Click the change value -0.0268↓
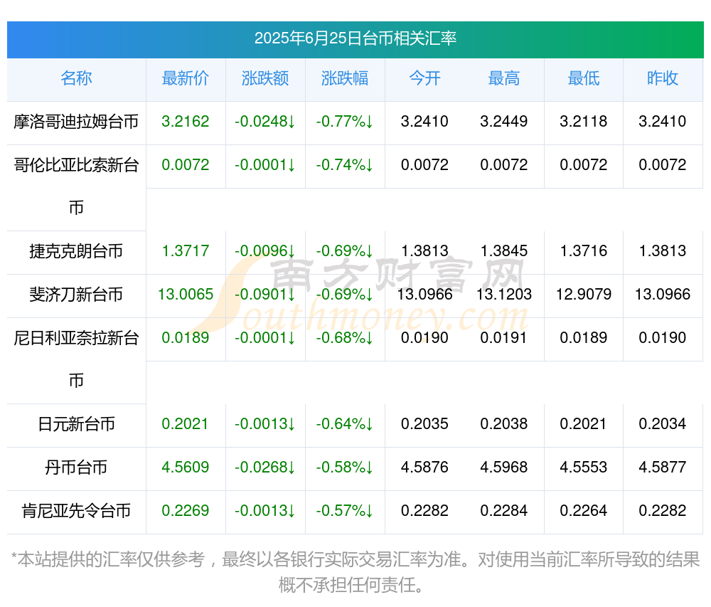 pyautogui.click(x=265, y=468)
